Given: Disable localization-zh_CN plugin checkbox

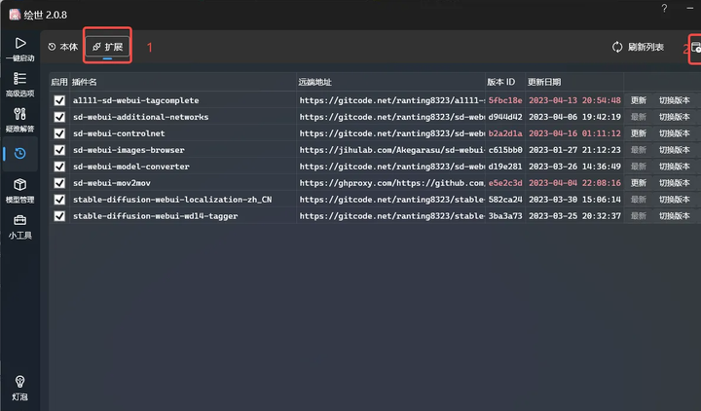Looking at the screenshot, I should pyautogui.click(x=59, y=200).
